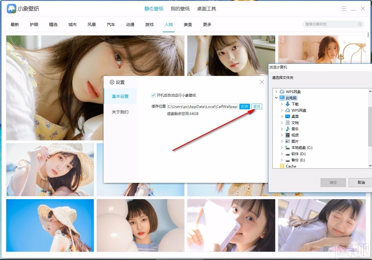The width and height of the screenshot is (372, 260).
Task: Click the hamburger menu icon top right
Action: coord(344,9)
